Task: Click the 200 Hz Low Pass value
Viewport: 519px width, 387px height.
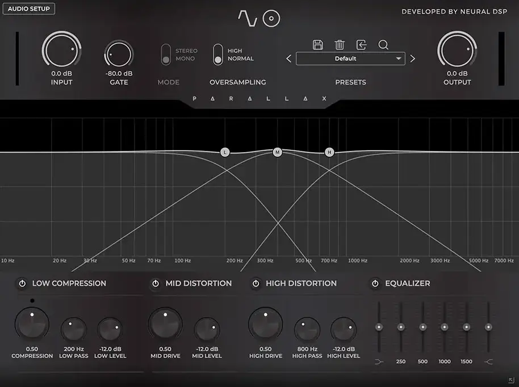Action: point(73,349)
